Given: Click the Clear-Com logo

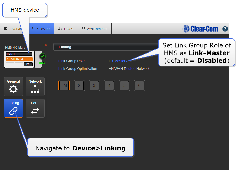Looking at the screenshot, I should pyautogui.click(x=200, y=29).
